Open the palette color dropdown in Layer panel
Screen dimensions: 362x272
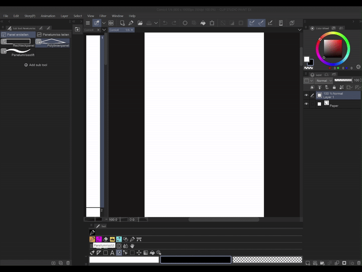point(308,81)
